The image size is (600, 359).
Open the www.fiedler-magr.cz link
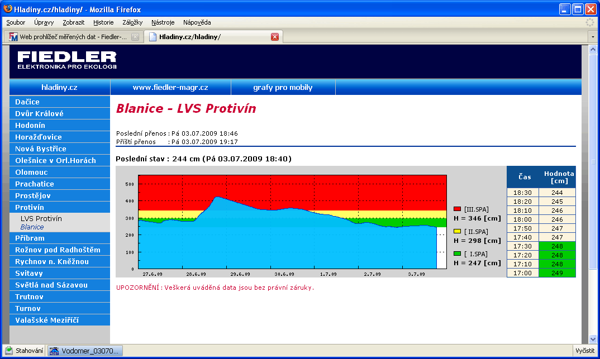pyautogui.click(x=170, y=88)
